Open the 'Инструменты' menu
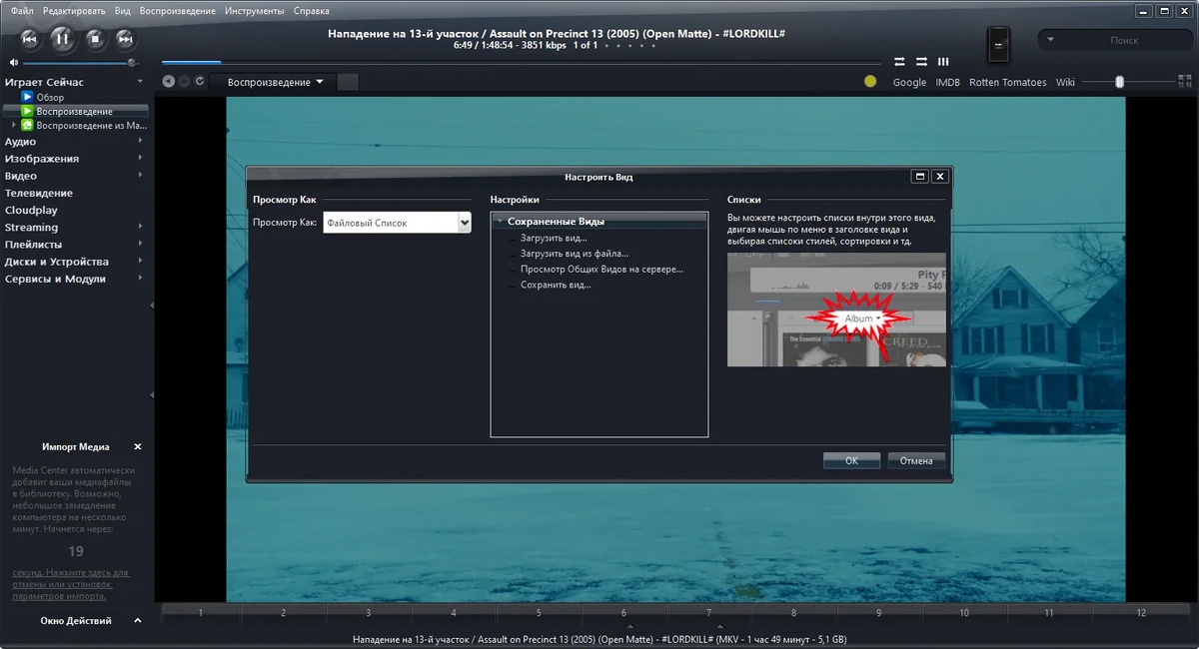The image size is (1199, 649). [254, 11]
